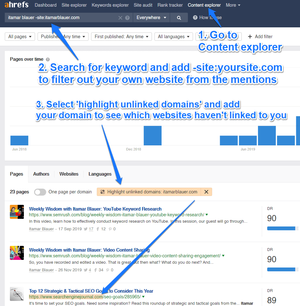Click the Jun 2018 bar in chart
300x306 pixels.
click(x=19, y=141)
